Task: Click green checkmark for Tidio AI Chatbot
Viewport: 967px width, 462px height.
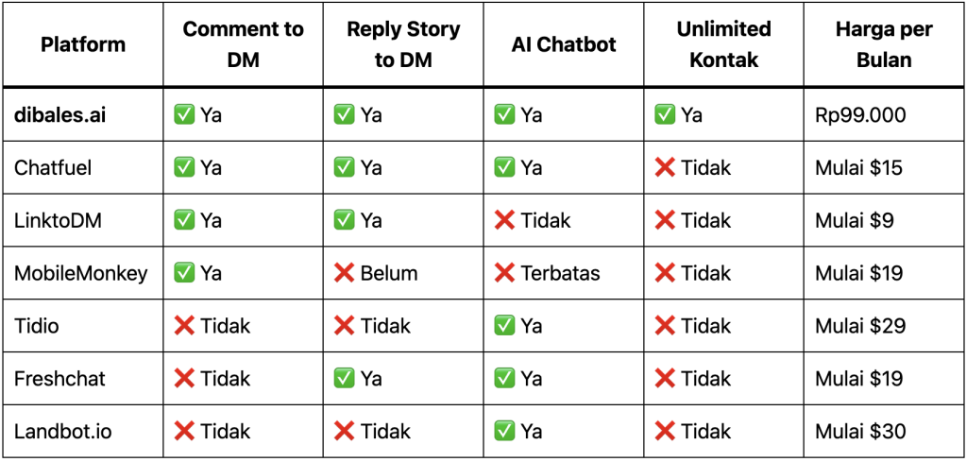Action: pos(504,326)
